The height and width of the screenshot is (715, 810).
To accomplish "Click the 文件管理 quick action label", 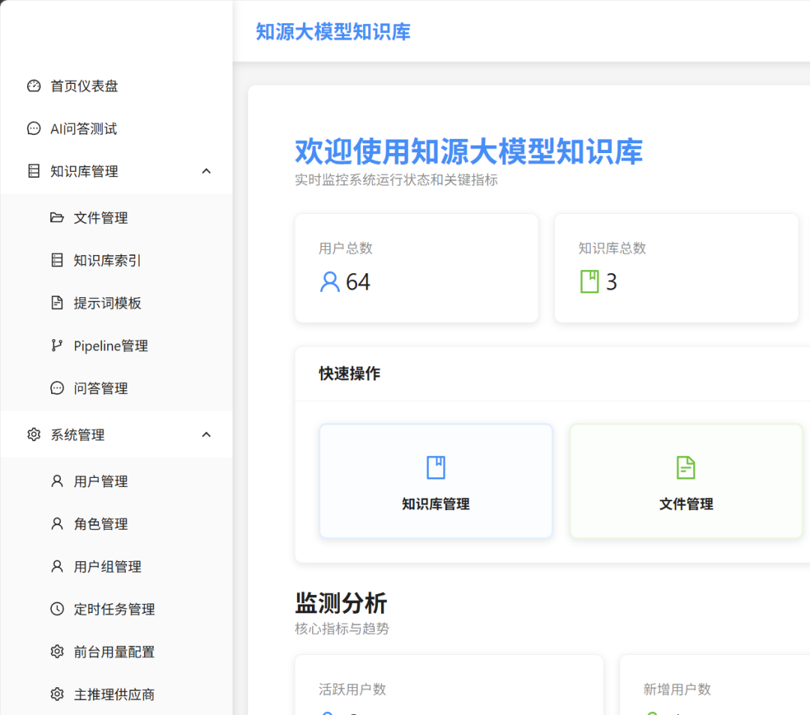I will [x=686, y=503].
